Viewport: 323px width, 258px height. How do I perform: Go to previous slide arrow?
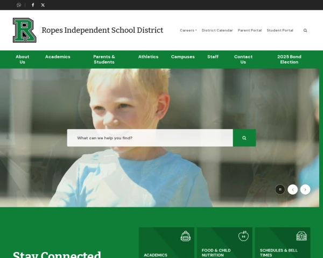tap(293, 190)
